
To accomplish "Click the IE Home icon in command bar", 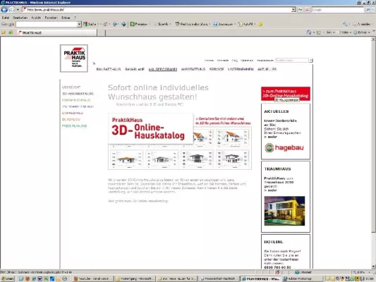I will point(308,32).
